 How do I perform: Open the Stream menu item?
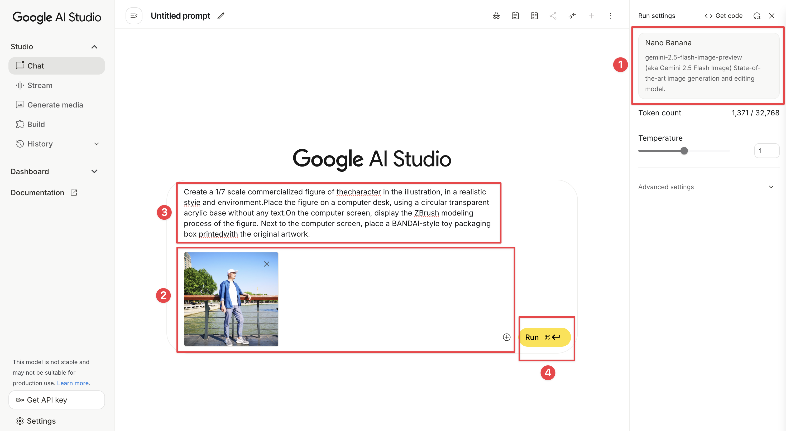coord(40,85)
